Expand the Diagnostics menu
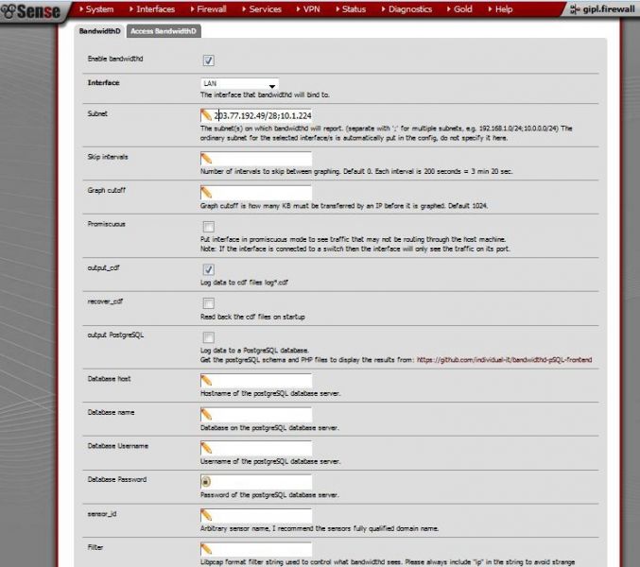 (406, 9)
